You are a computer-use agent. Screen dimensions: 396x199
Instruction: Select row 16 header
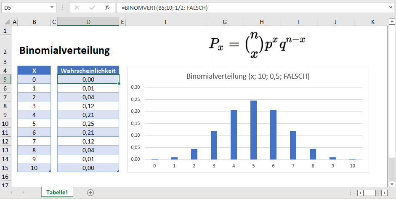coord(6,176)
